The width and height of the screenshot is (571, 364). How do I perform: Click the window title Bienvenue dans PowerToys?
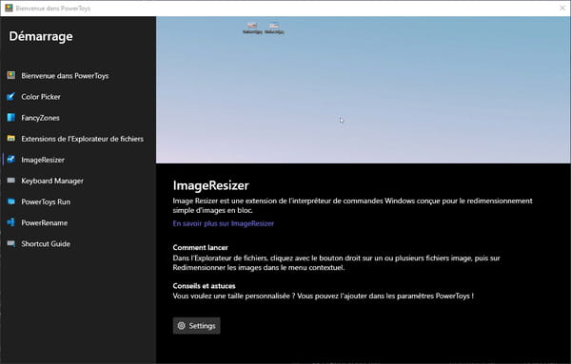point(53,8)
